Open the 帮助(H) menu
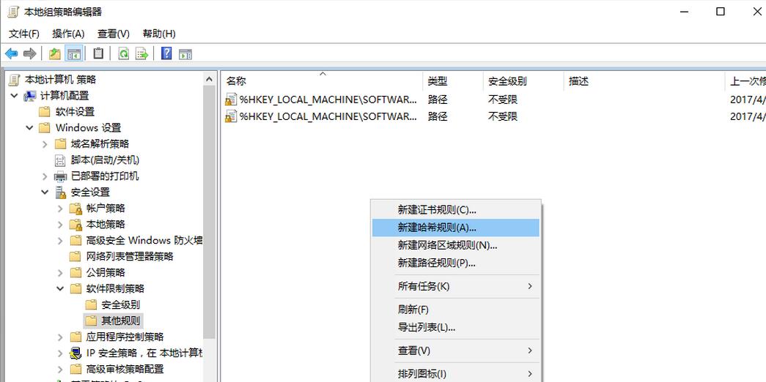This screenshot has height=382, width=766. tap(159, 34)
